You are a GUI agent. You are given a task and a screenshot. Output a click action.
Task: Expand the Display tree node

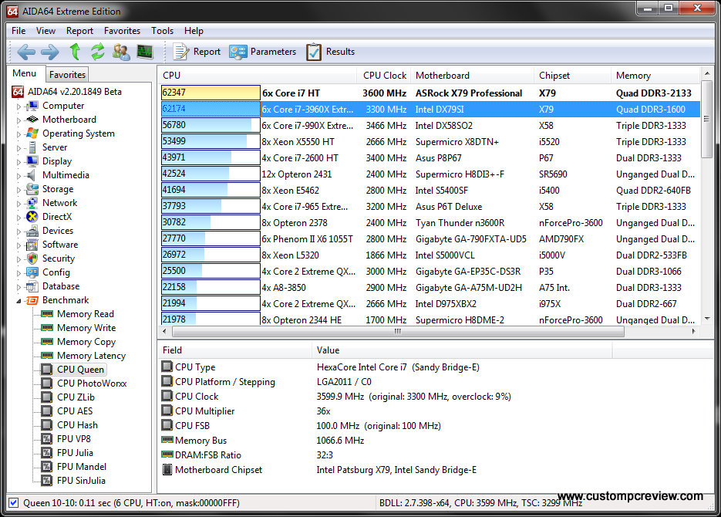click(19, 162)
